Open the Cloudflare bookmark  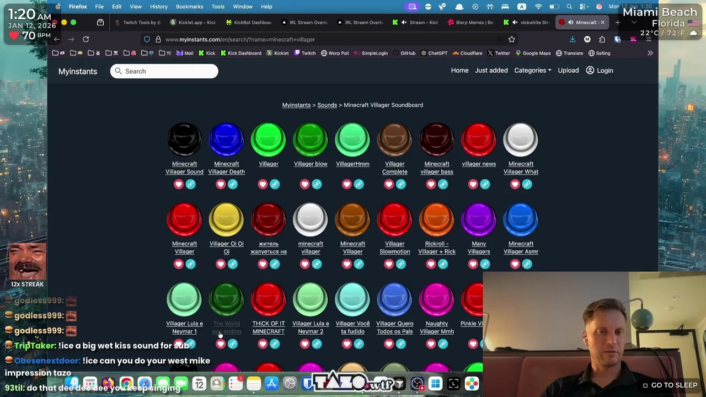(467, 53)
